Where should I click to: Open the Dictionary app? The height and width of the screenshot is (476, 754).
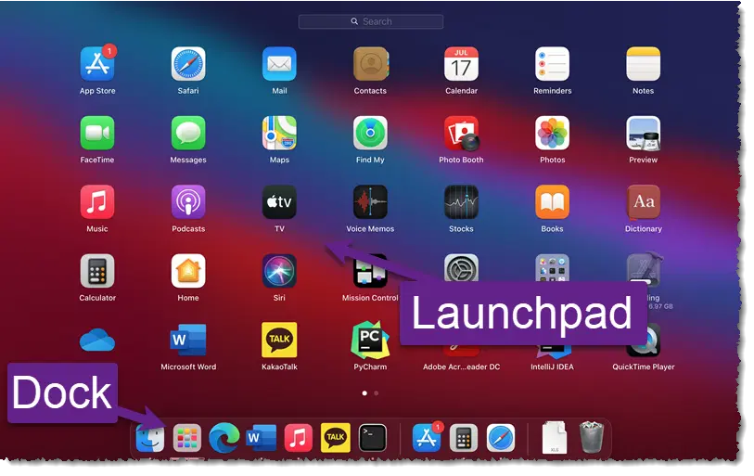(x=644, y=202)
